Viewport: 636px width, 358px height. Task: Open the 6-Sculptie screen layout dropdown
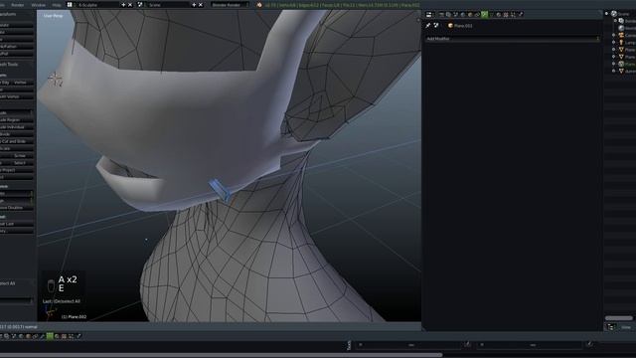click(x=97, y=5)
